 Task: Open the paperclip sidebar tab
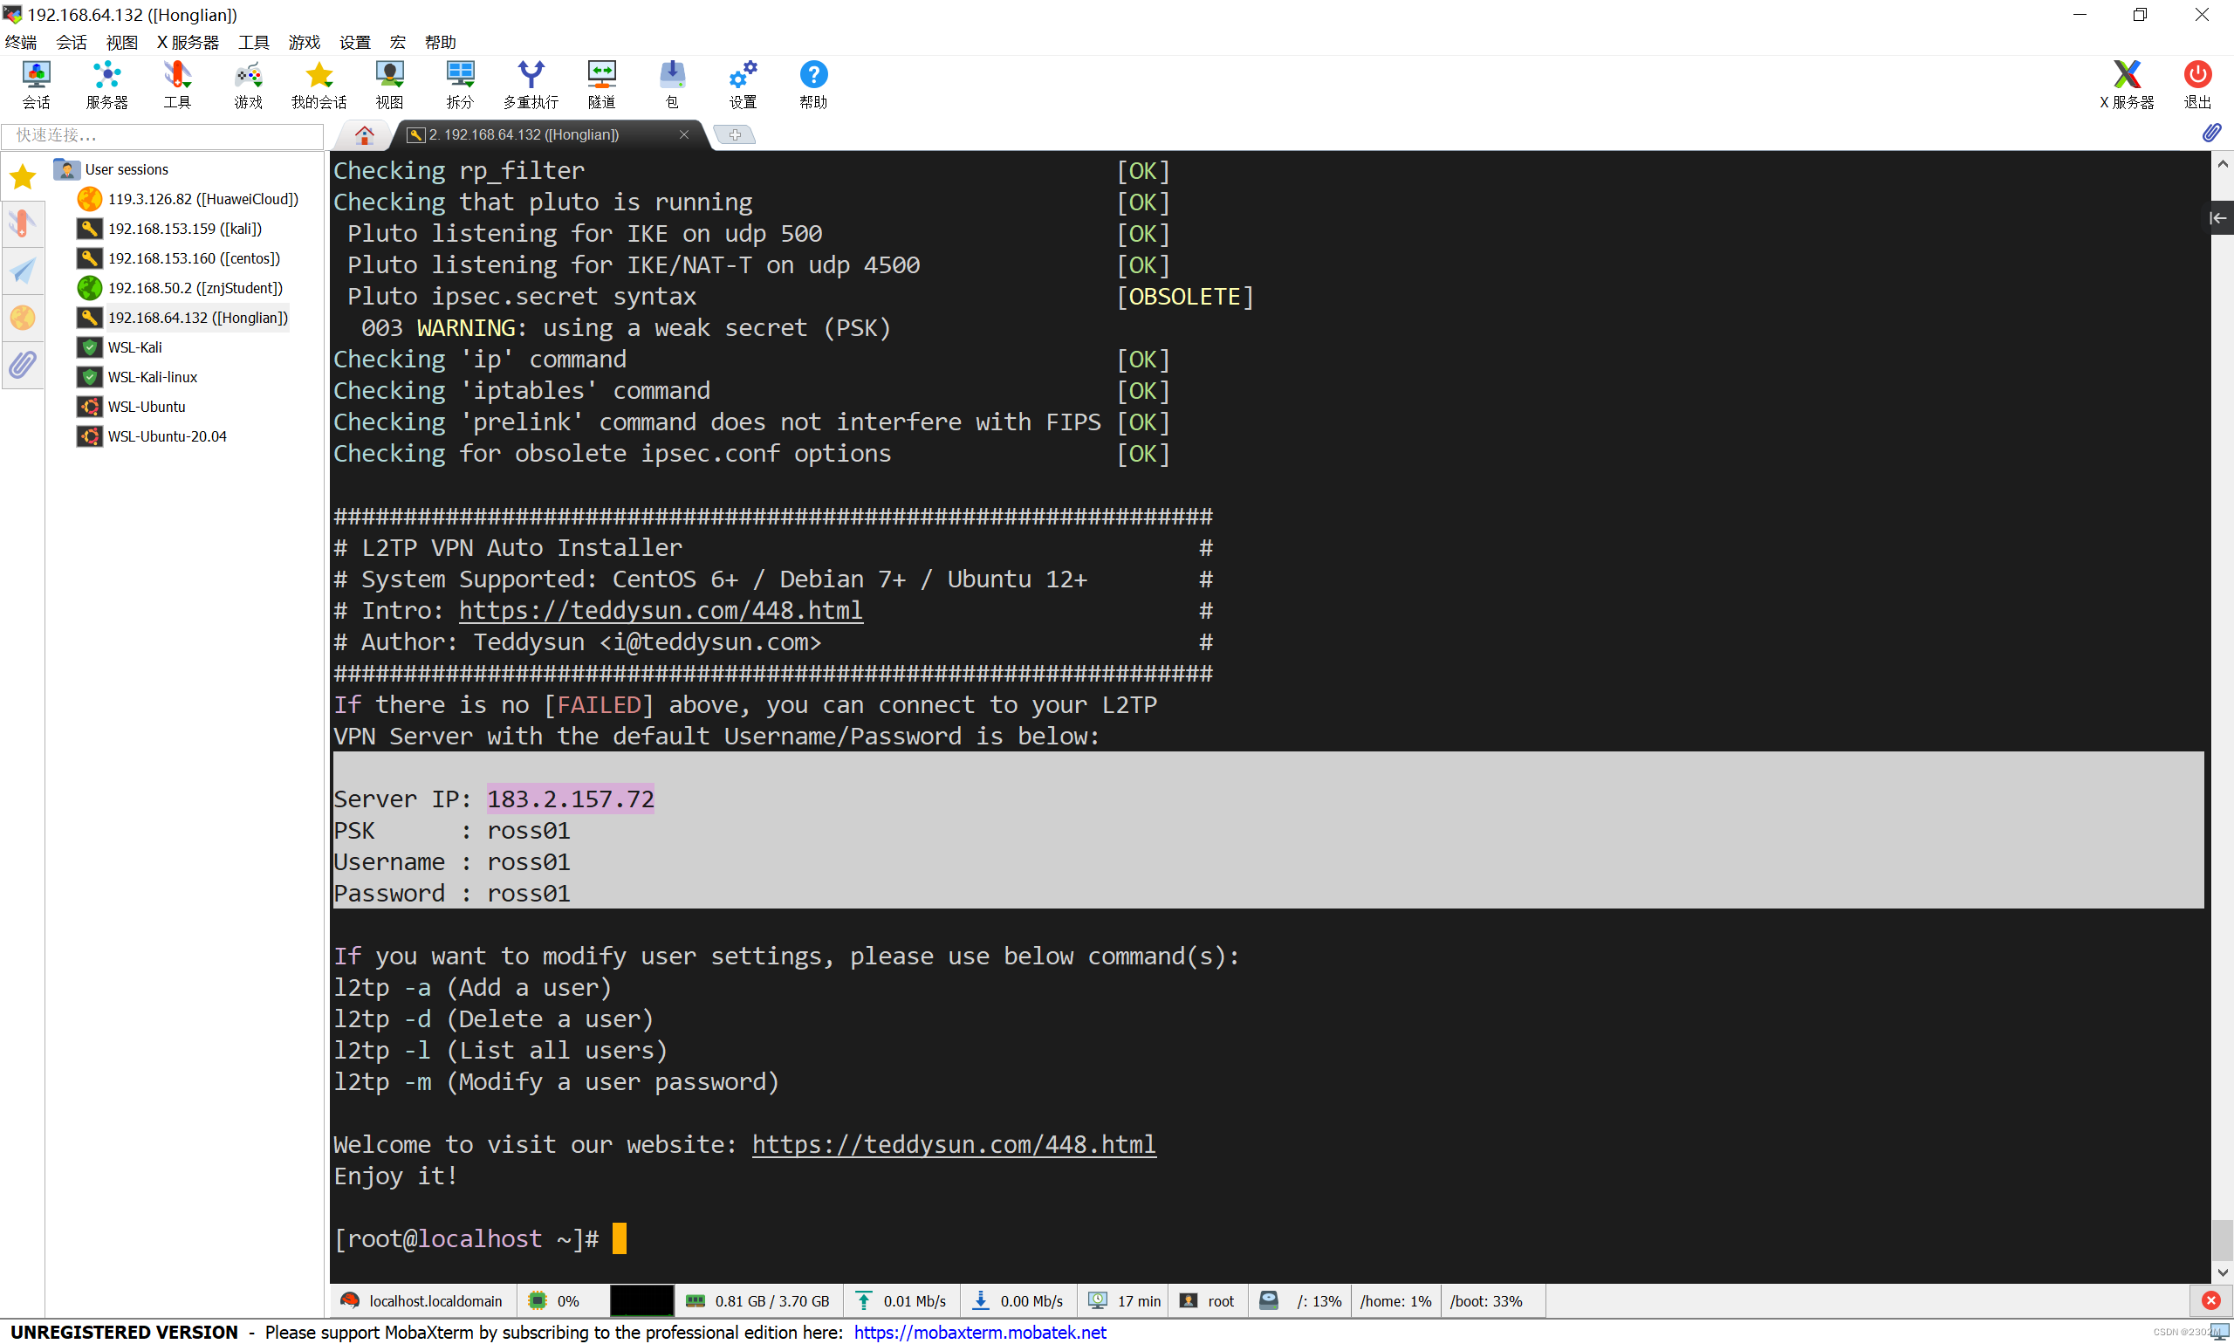[23, 365]
